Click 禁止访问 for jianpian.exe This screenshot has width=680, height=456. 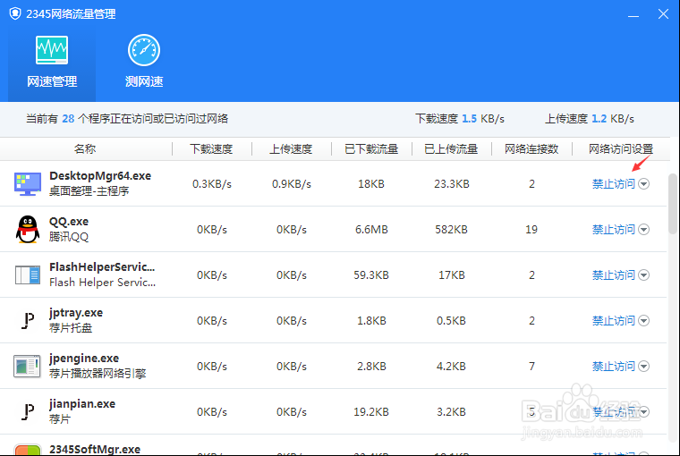pyautogui.click(x=614, y=412)
